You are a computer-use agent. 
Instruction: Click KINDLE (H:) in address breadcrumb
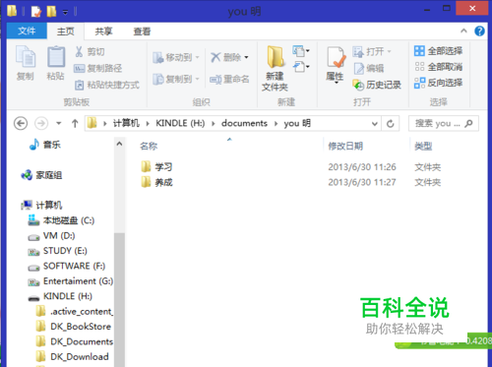(x=180, y=123)
